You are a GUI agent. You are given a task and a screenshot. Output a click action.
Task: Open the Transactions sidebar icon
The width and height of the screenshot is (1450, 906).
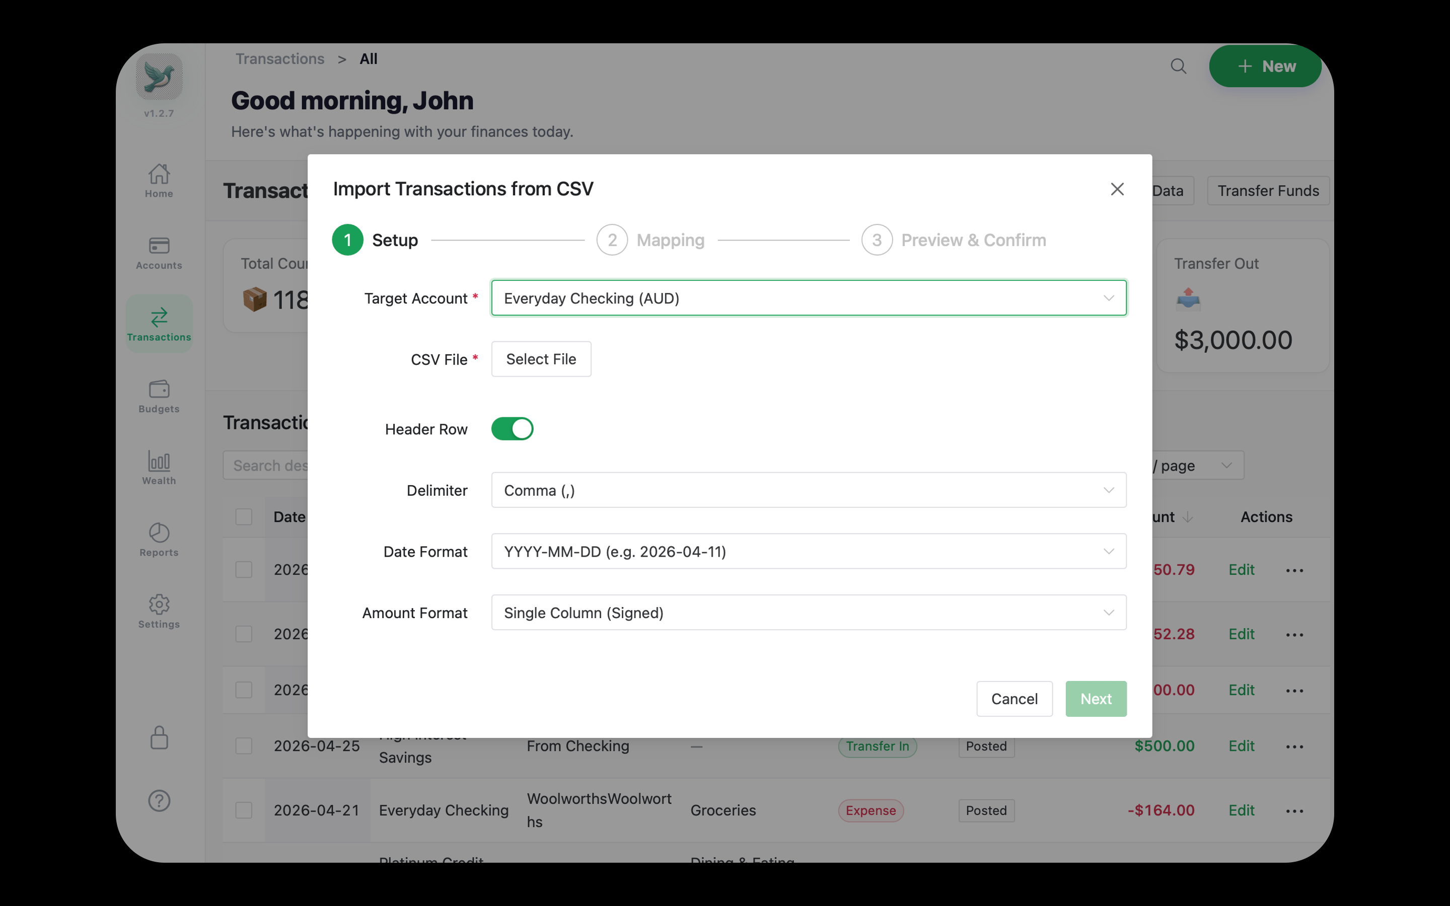pos(158,322)
